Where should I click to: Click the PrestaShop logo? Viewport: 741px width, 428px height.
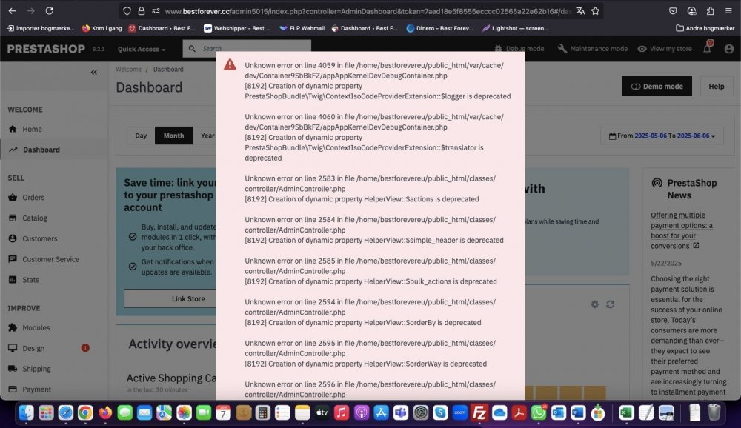(46, 49)
